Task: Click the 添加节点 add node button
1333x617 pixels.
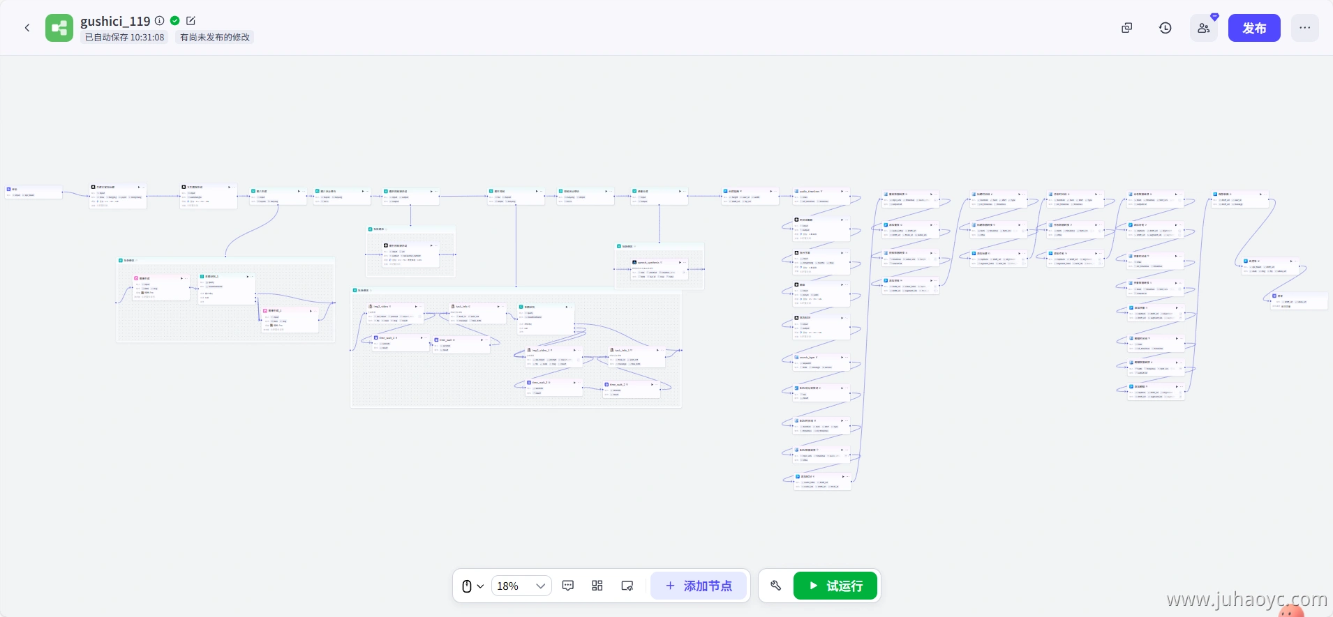Action: (x=699, y=586)
